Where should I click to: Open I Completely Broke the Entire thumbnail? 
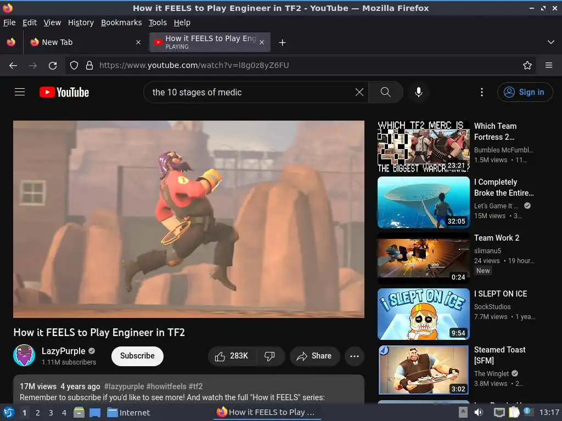pos(424,203)
